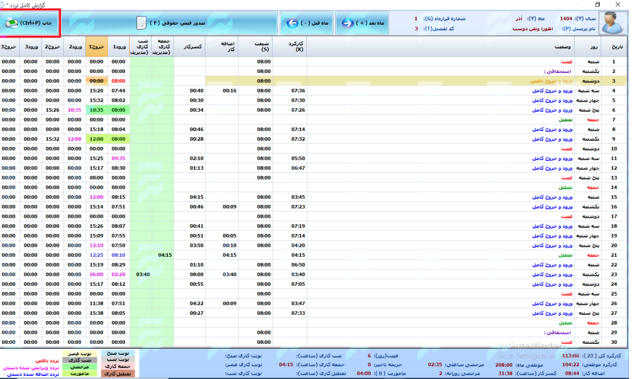Click the 03:40 night work (شب کاری) cell
The height and width of the screenshot is (379, 632).
pos(143,274)
